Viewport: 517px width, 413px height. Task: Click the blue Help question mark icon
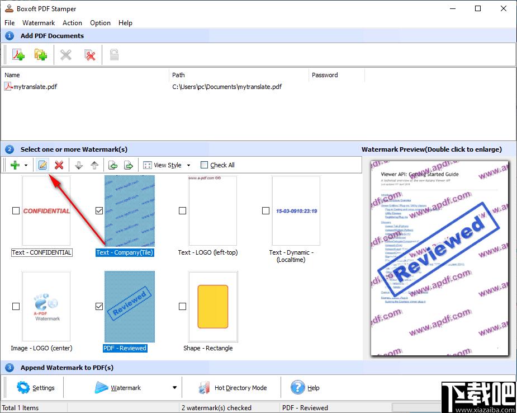[x=298, y=387]
